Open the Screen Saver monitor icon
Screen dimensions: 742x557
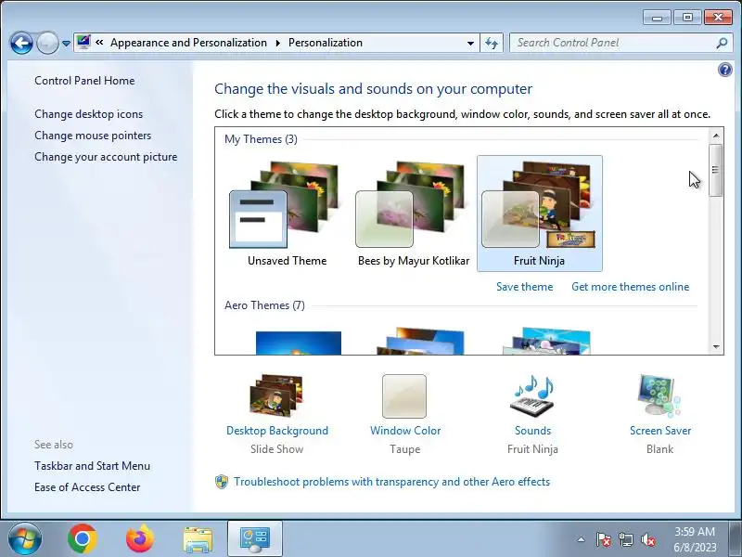pos(659,395)
